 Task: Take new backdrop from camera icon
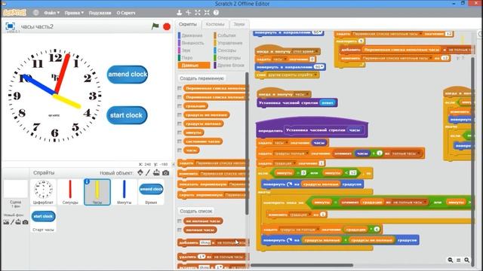(x=25, y=222)
